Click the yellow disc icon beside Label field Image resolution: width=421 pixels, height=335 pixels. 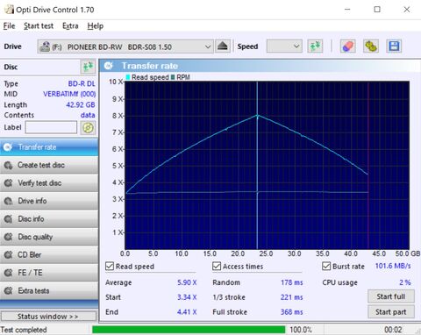point(88,128)
